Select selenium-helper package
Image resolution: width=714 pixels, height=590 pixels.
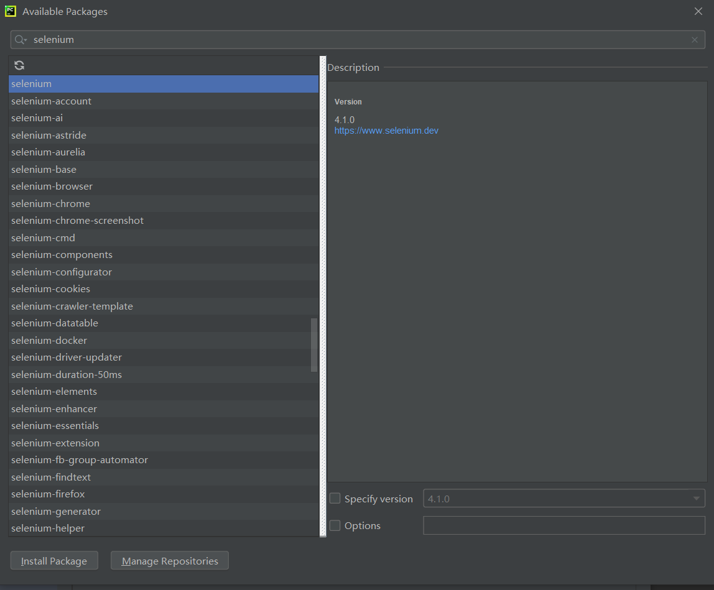tap(164, 528)
